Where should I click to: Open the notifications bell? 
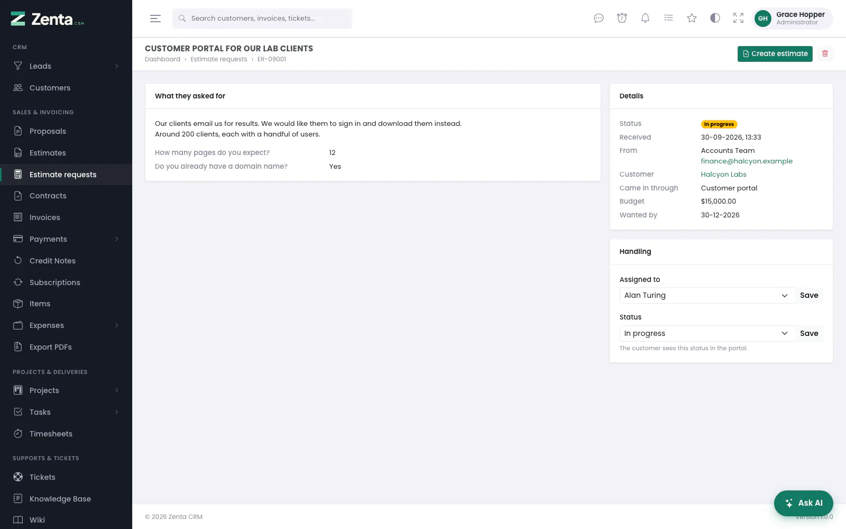pyautogui.click(x=645, y=19)
